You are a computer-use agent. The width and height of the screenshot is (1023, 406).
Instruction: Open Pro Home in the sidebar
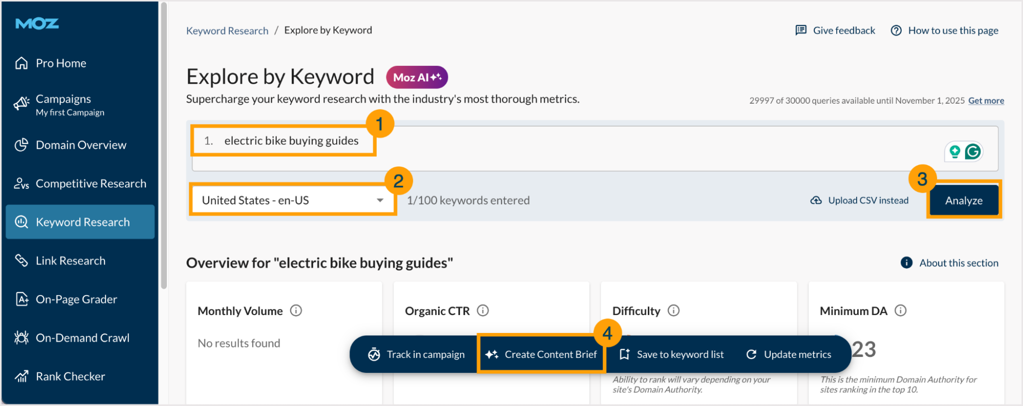61,63
